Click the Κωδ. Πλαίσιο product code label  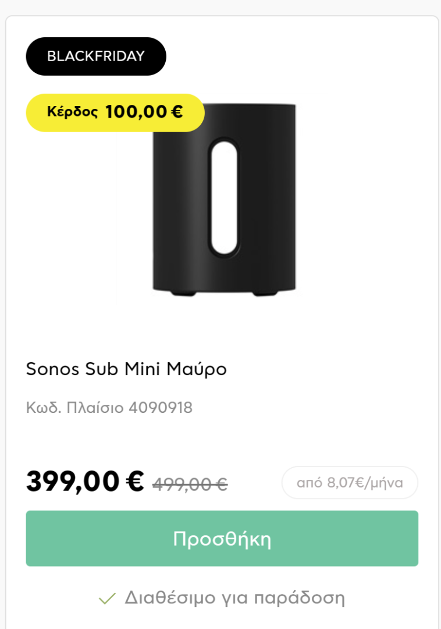(x=75, y=408)
